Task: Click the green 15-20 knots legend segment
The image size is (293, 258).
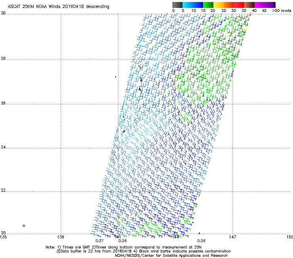Action: pyautogui.click(x=208, y=5)
